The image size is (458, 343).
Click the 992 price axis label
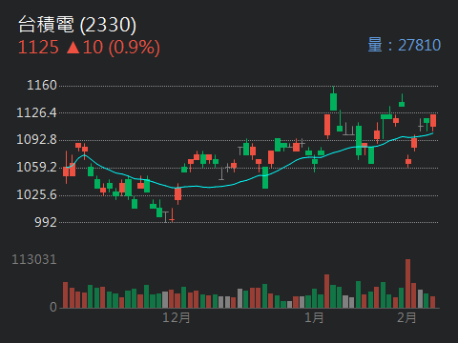point(46,222)
